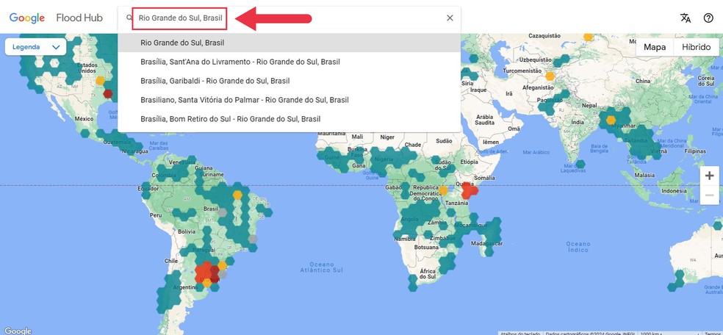Select suggestion Rio Grande do Sul, Brasil

(289, 43)
